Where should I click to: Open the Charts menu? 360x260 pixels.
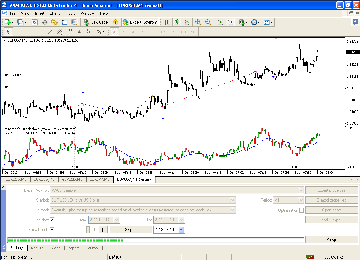(55, 13)
